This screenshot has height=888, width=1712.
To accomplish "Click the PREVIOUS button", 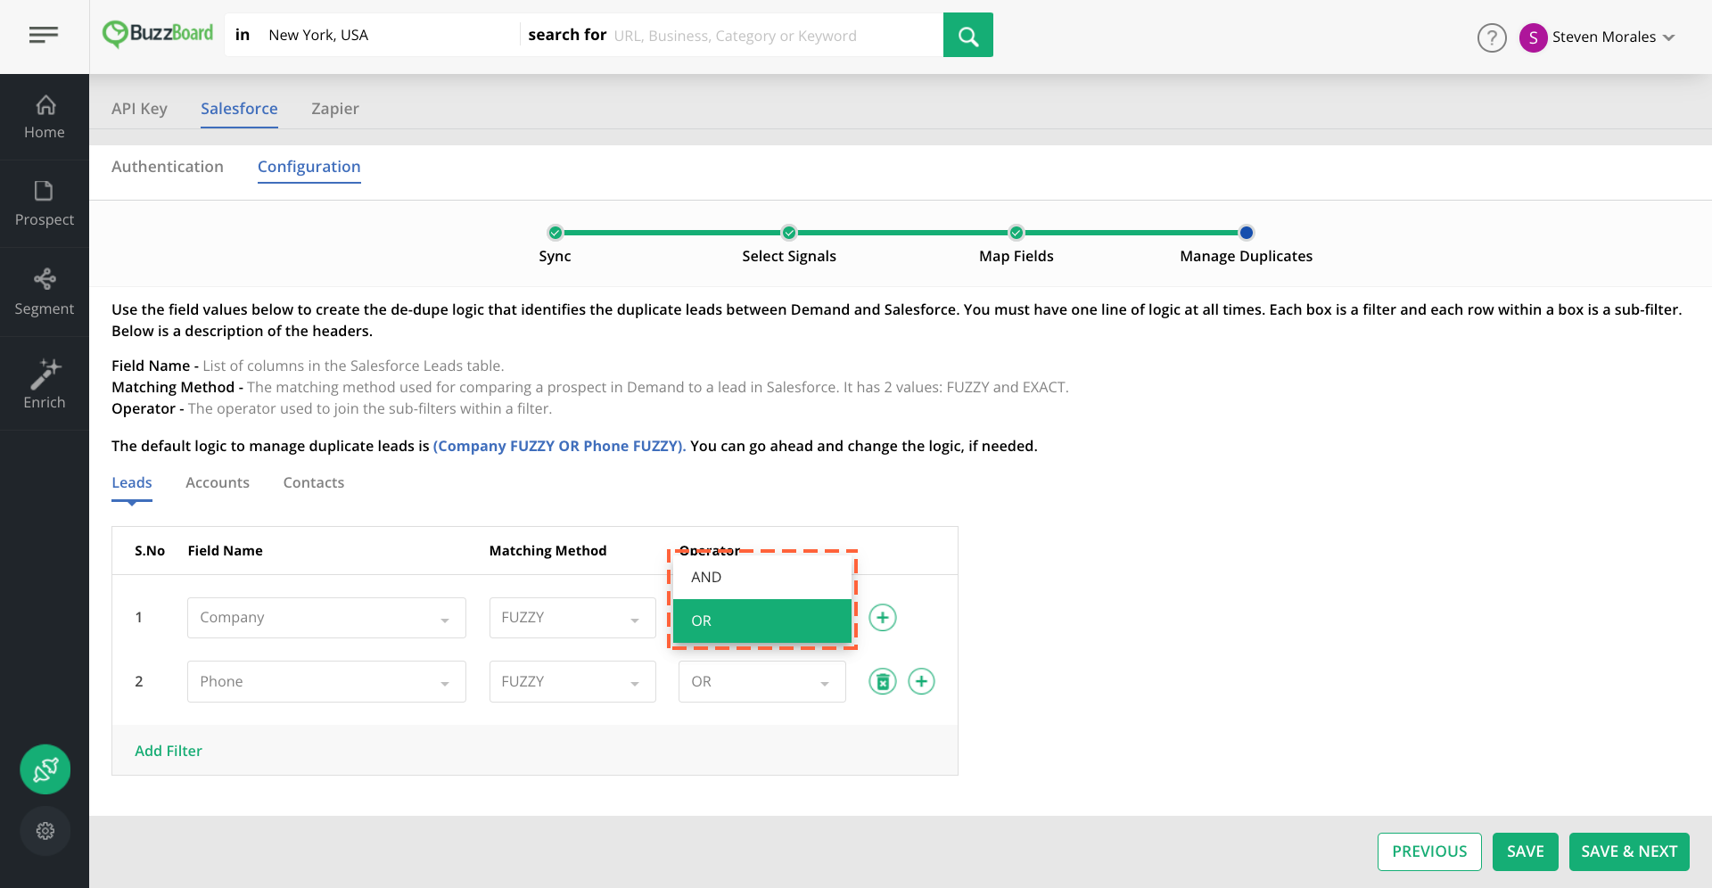I will [1429, 851].
